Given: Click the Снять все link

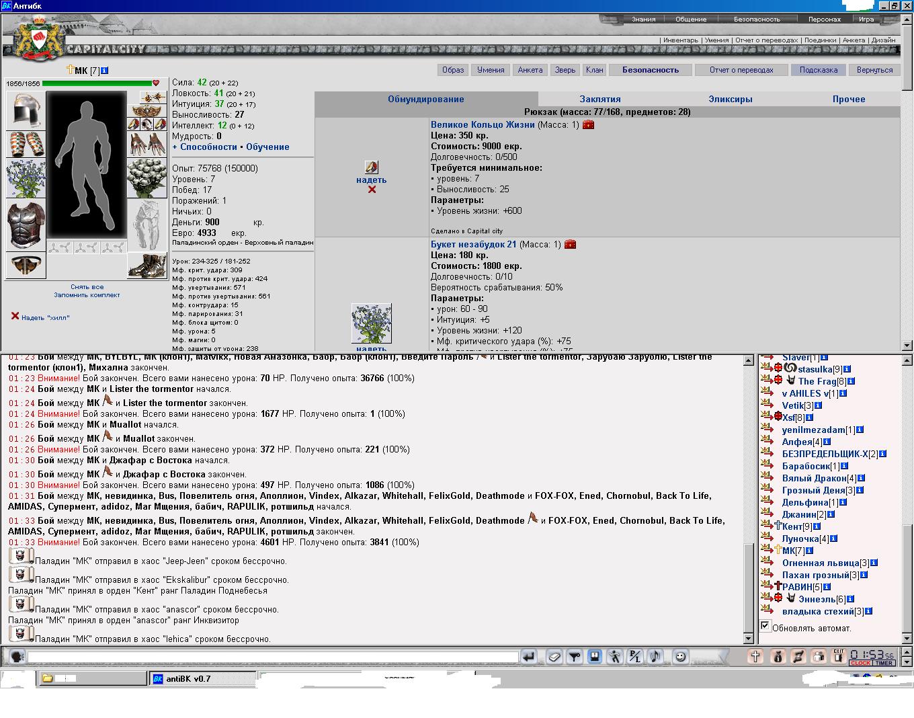Looking at the screenshot, I should [x=87, y=286].
